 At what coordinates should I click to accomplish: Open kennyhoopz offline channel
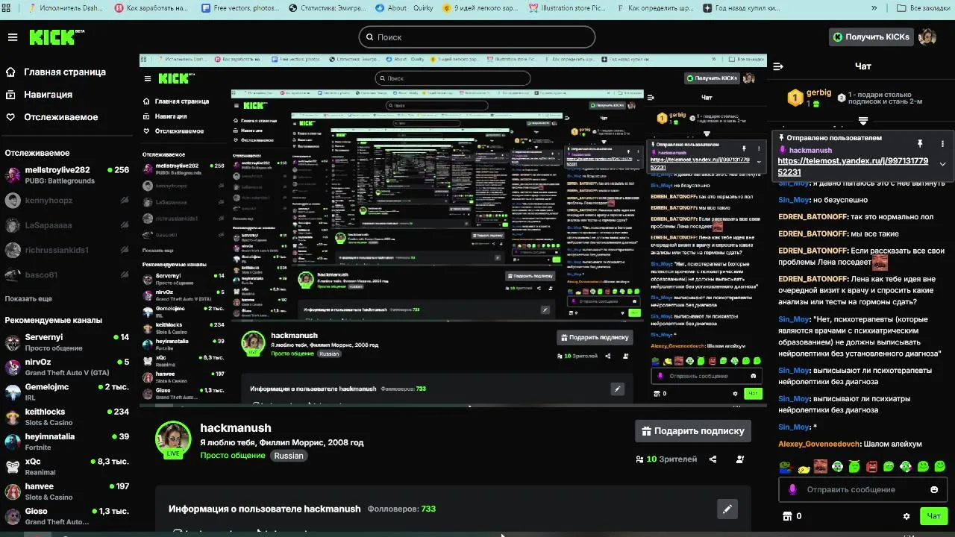coord(67,200)
